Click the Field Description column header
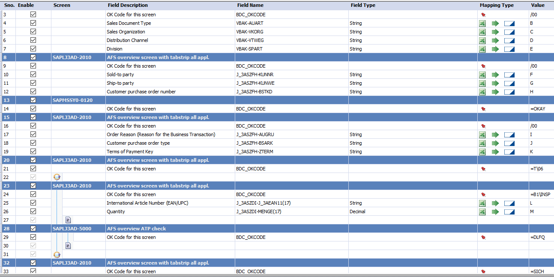Screen dimensions: 554x277 127,5
